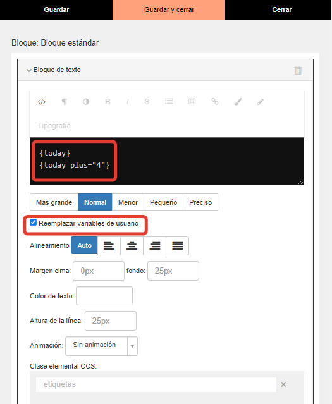Open the Animación dropdown
Viewport: 332px width, 404px height.
point(101,346)
